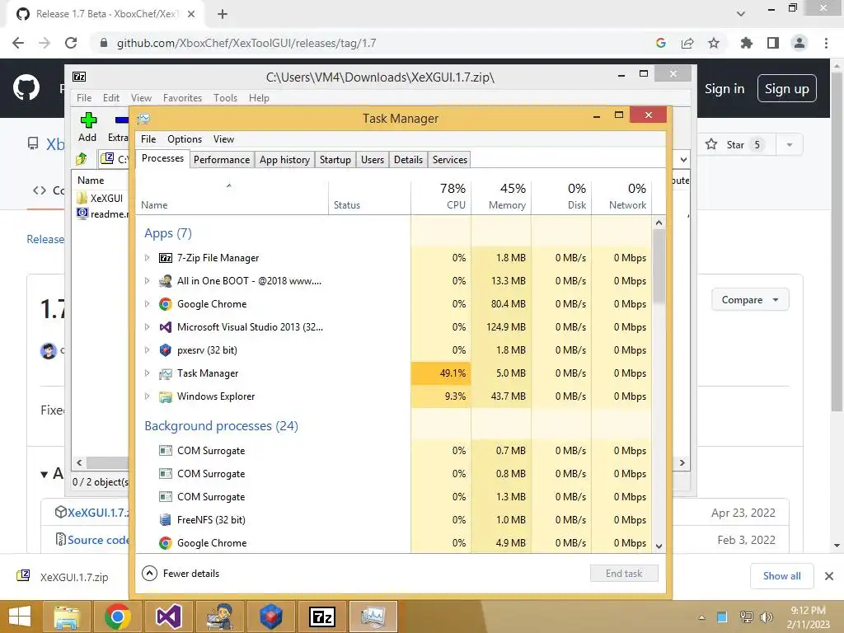Expand the pxesrv (32 bit) process group
844x633 pixels.
[147, 350]
